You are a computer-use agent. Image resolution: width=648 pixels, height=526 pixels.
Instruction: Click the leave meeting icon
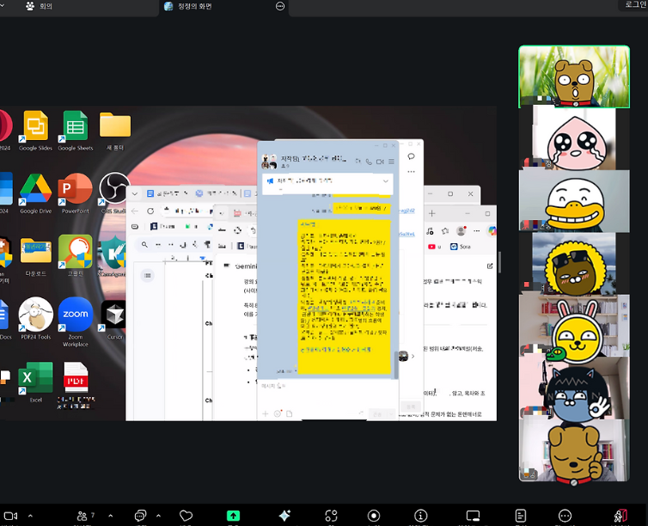coord(620,516)
